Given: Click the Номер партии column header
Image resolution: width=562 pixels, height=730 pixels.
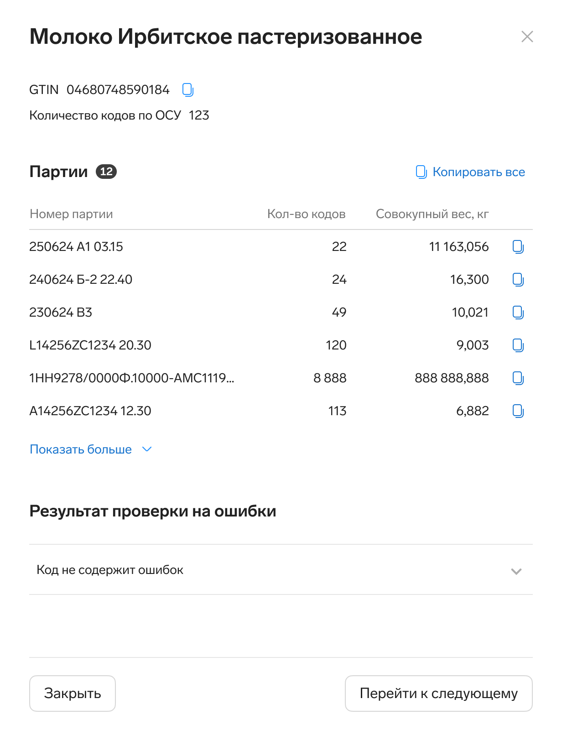Looking at the screenshot, I should tap(71, 214).
